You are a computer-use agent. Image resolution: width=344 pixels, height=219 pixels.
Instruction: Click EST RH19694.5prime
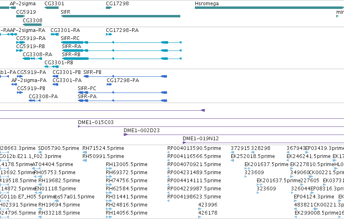[x=59, y=205]
